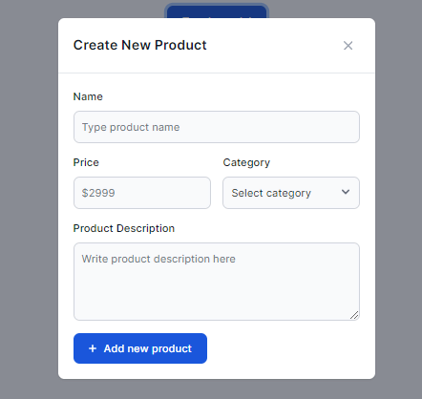422x399 pixels.
Task: Click the partially hidden blue button behind dialog
Action: click(217, 11)
